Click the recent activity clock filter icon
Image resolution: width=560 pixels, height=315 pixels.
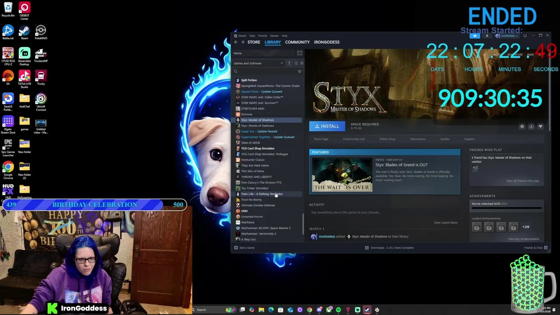coord(296,63)
